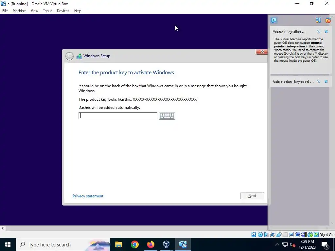Dismiss the Auto capture keyboard notification
Image resolution: width=335 pixels, height=251 pixels.
coord(326,81)
